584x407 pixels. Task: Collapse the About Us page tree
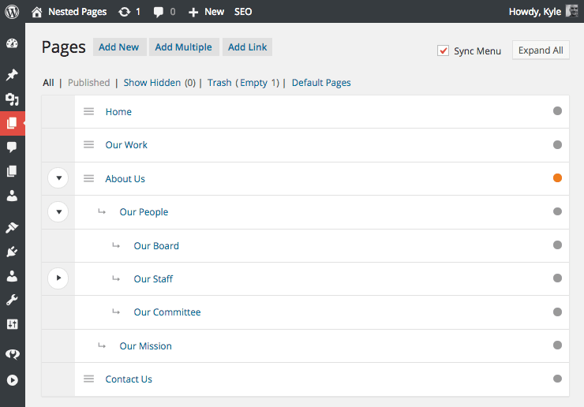58,178
